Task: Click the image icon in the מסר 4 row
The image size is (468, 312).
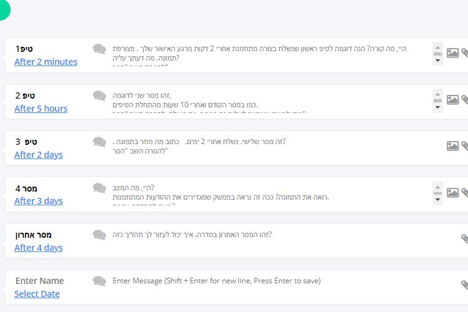Action: 452,193
